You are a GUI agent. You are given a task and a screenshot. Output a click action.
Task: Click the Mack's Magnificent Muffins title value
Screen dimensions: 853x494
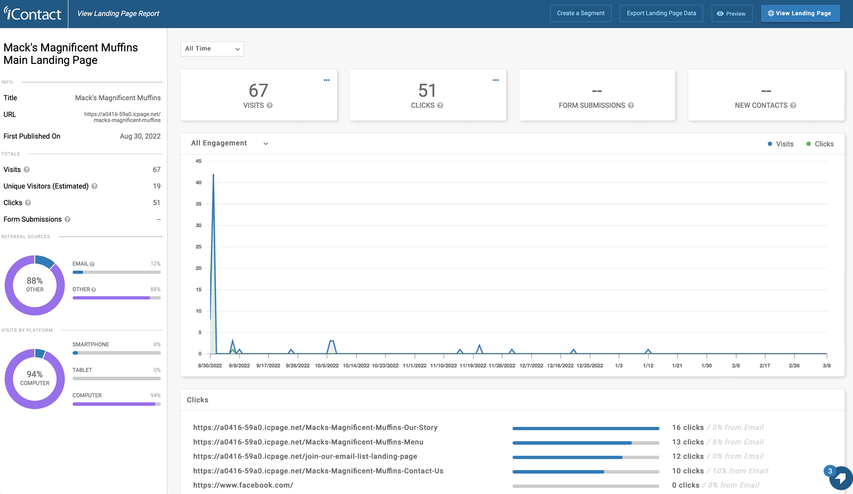[118, 98]
